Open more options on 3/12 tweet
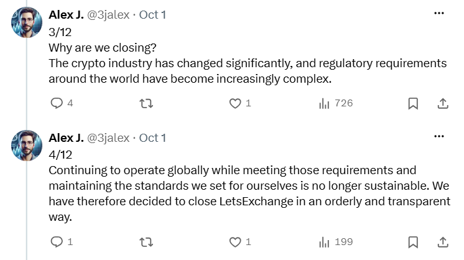The image size is (464, 260). click(x=439, y=13)
